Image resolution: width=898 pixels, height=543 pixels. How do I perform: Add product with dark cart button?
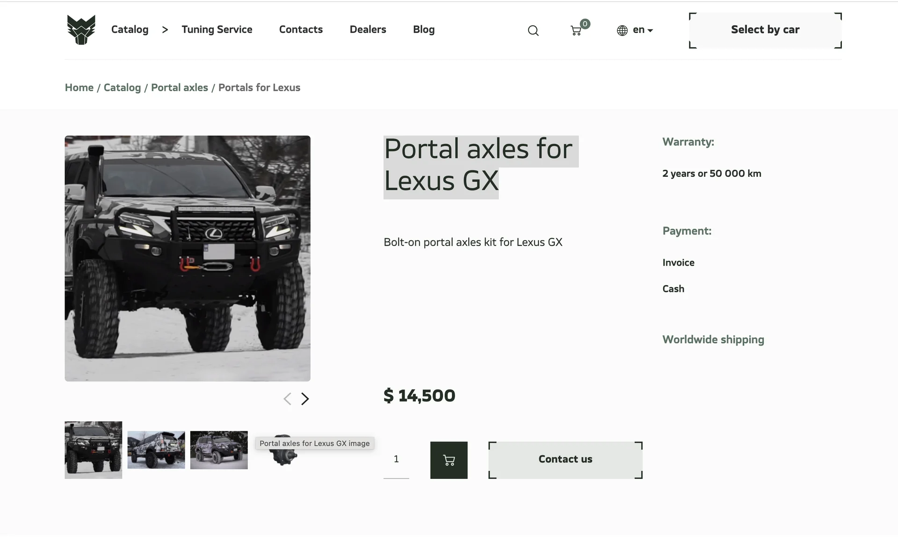point(449,460)
